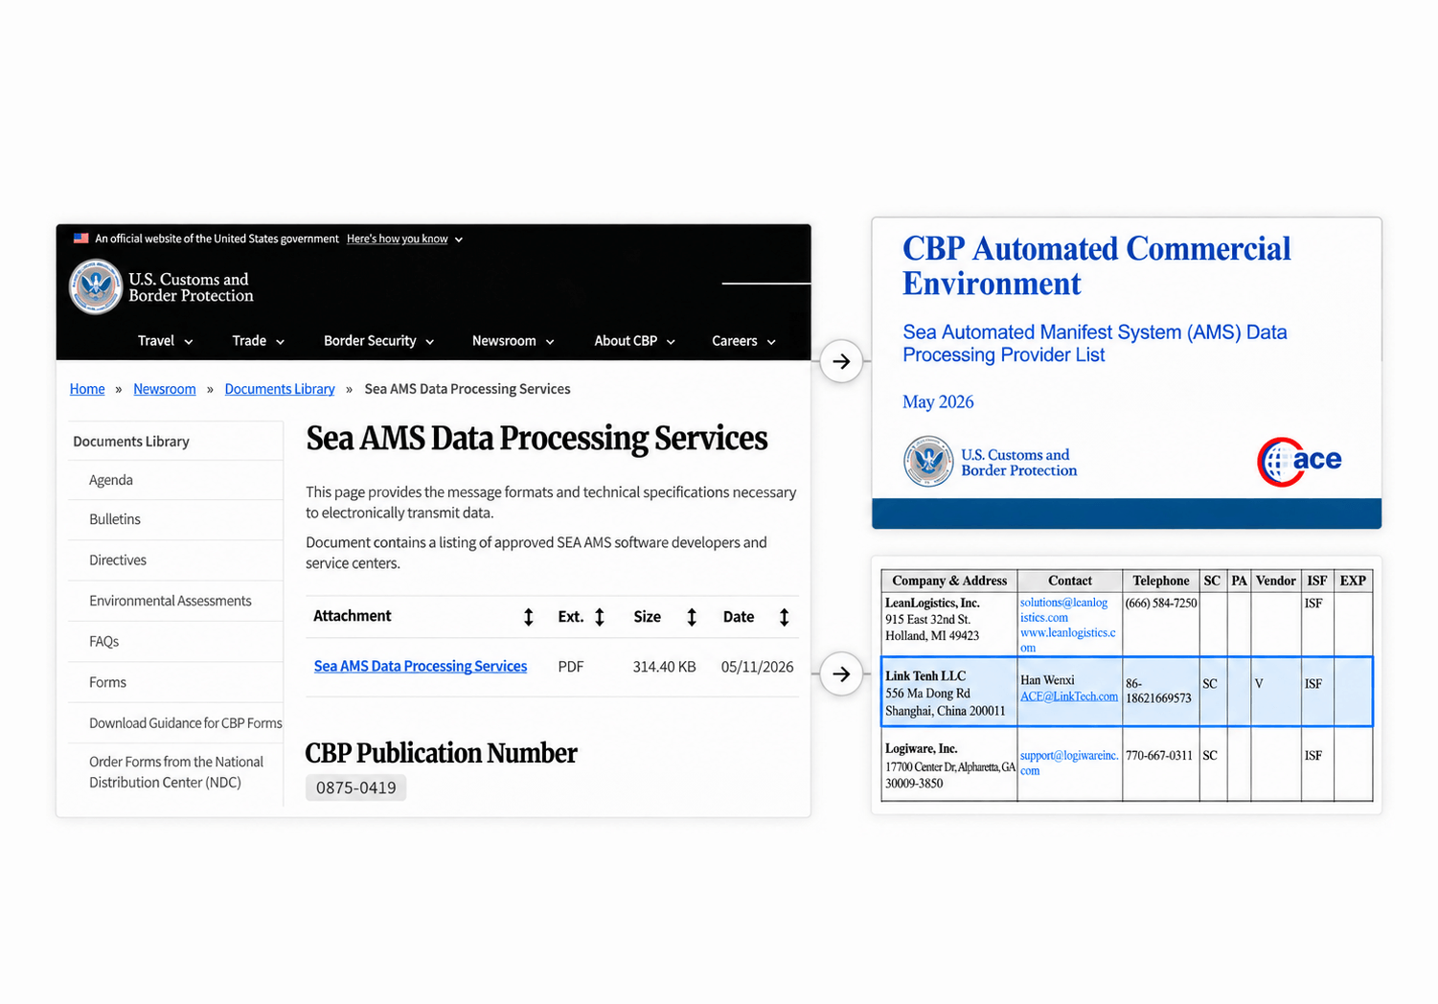Click the "Sea AMS Data Processing Services" page heading
Screen dimensions: 1438x1004
point(536,439)
